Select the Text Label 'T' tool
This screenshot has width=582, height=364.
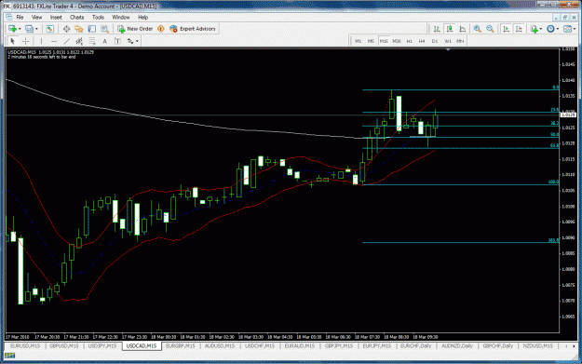pos(117,41)
